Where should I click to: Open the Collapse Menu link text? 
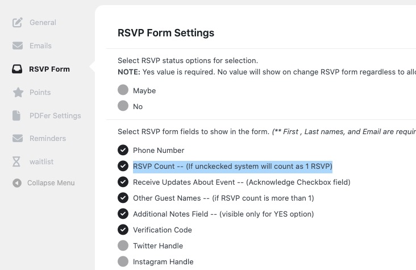pos(51,183)
